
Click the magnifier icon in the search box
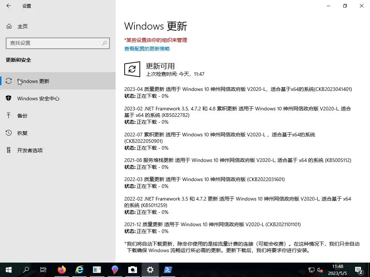point(104,43)
